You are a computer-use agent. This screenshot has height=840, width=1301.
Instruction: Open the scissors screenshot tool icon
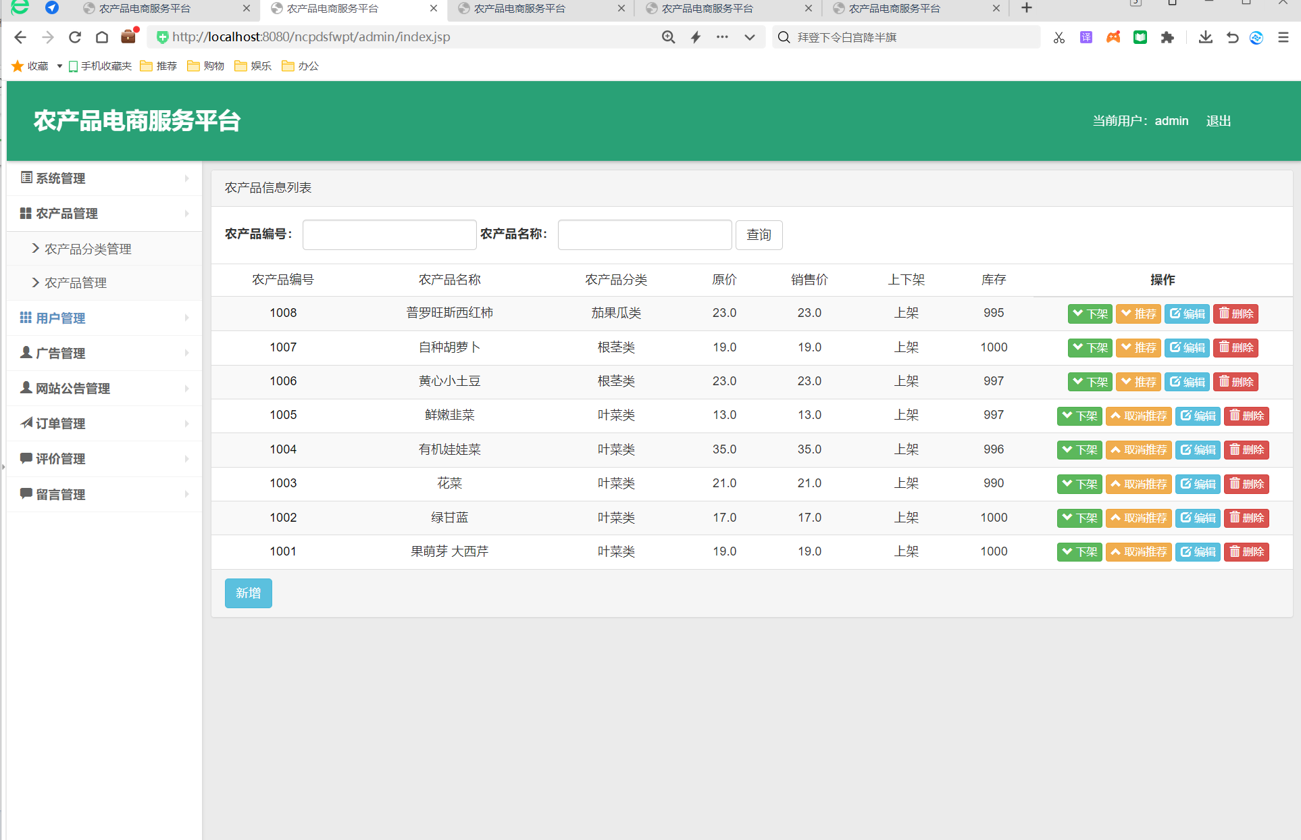(x=1058, y=37)
